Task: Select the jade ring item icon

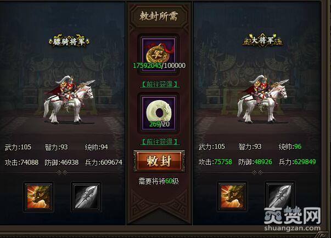Action: pos(159,113)
